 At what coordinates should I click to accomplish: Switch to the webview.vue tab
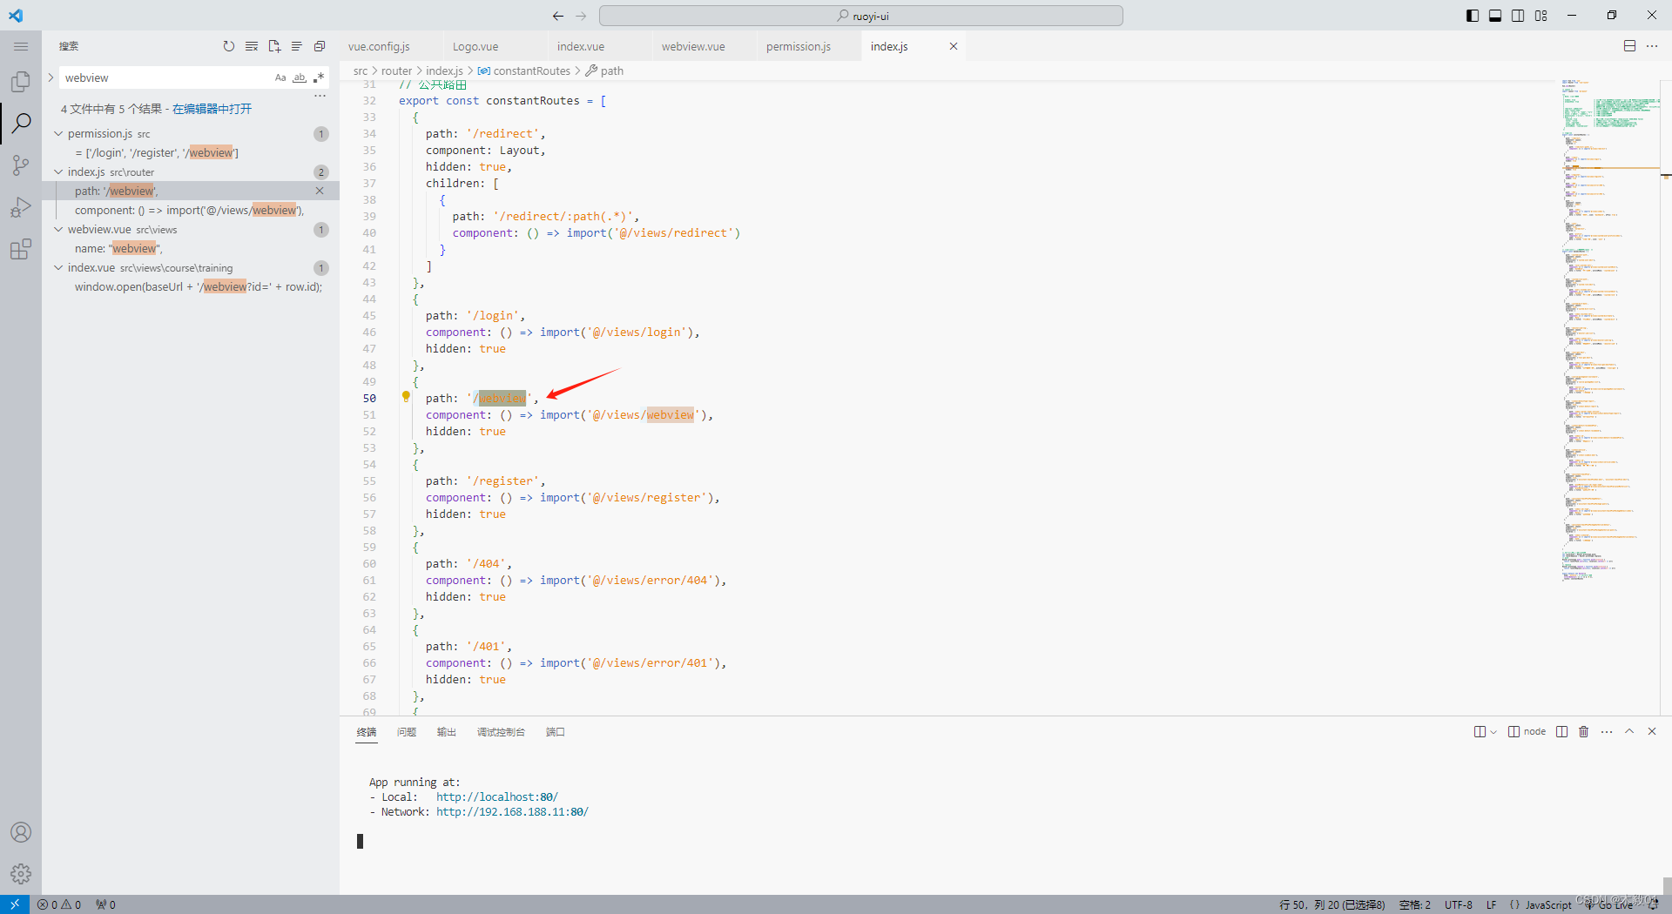693,46
